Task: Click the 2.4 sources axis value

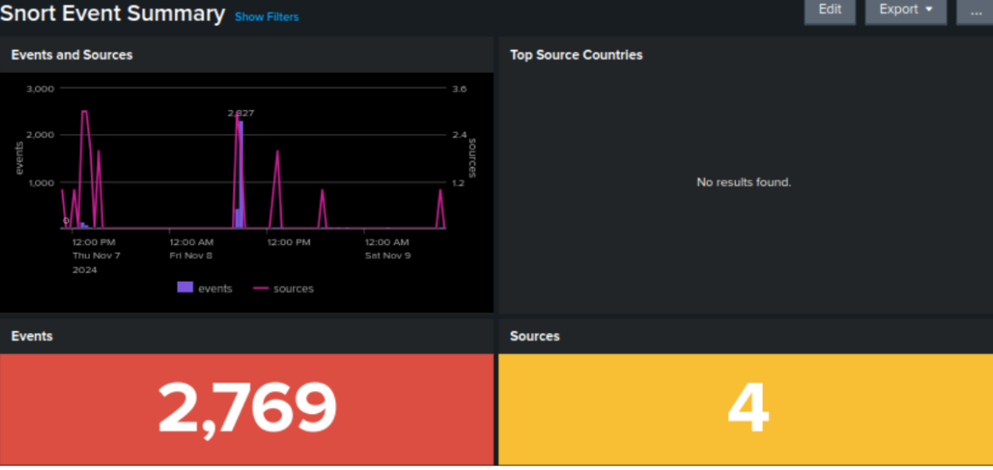Action: click(x=460, y=135)
